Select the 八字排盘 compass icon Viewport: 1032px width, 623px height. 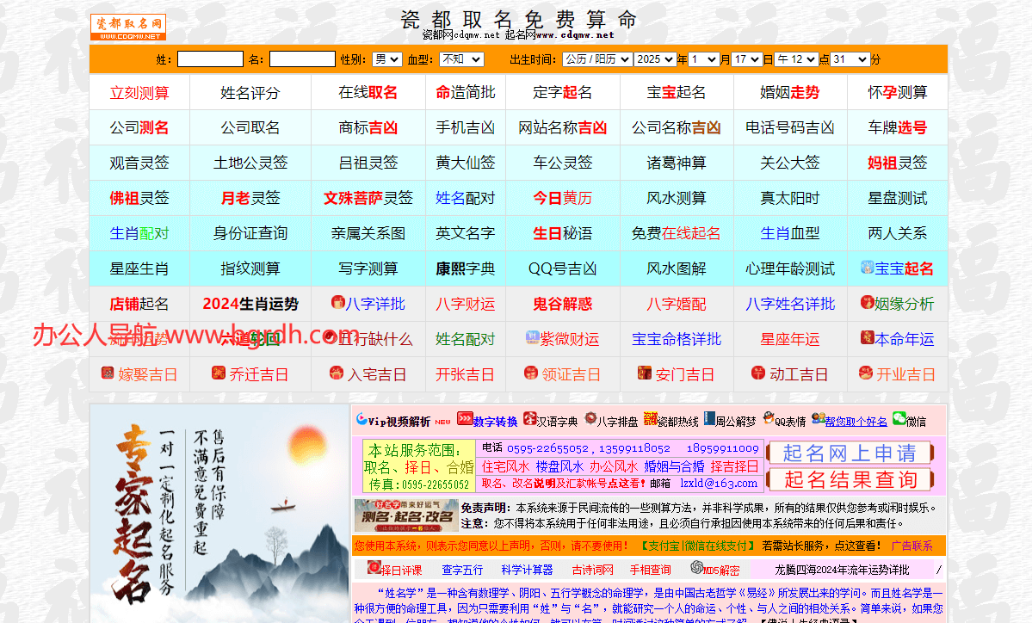tap(591, 419)
